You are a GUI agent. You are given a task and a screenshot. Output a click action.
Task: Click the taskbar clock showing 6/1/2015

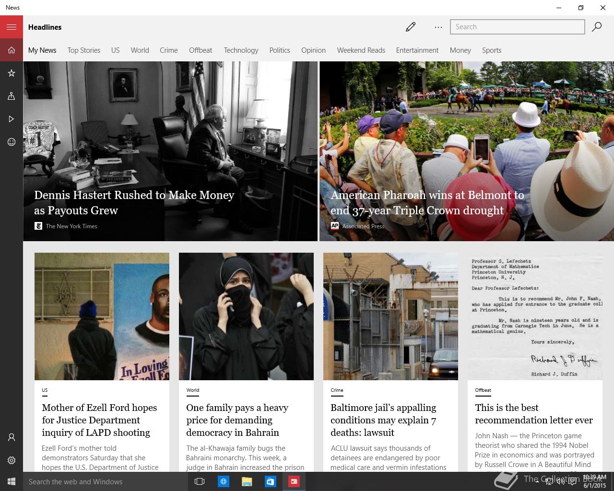pos(594,481)
